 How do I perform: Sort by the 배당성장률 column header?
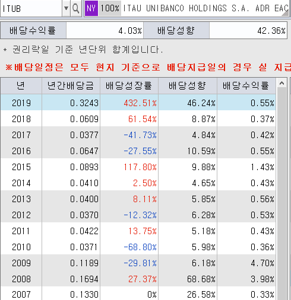[x=129, y=86]
